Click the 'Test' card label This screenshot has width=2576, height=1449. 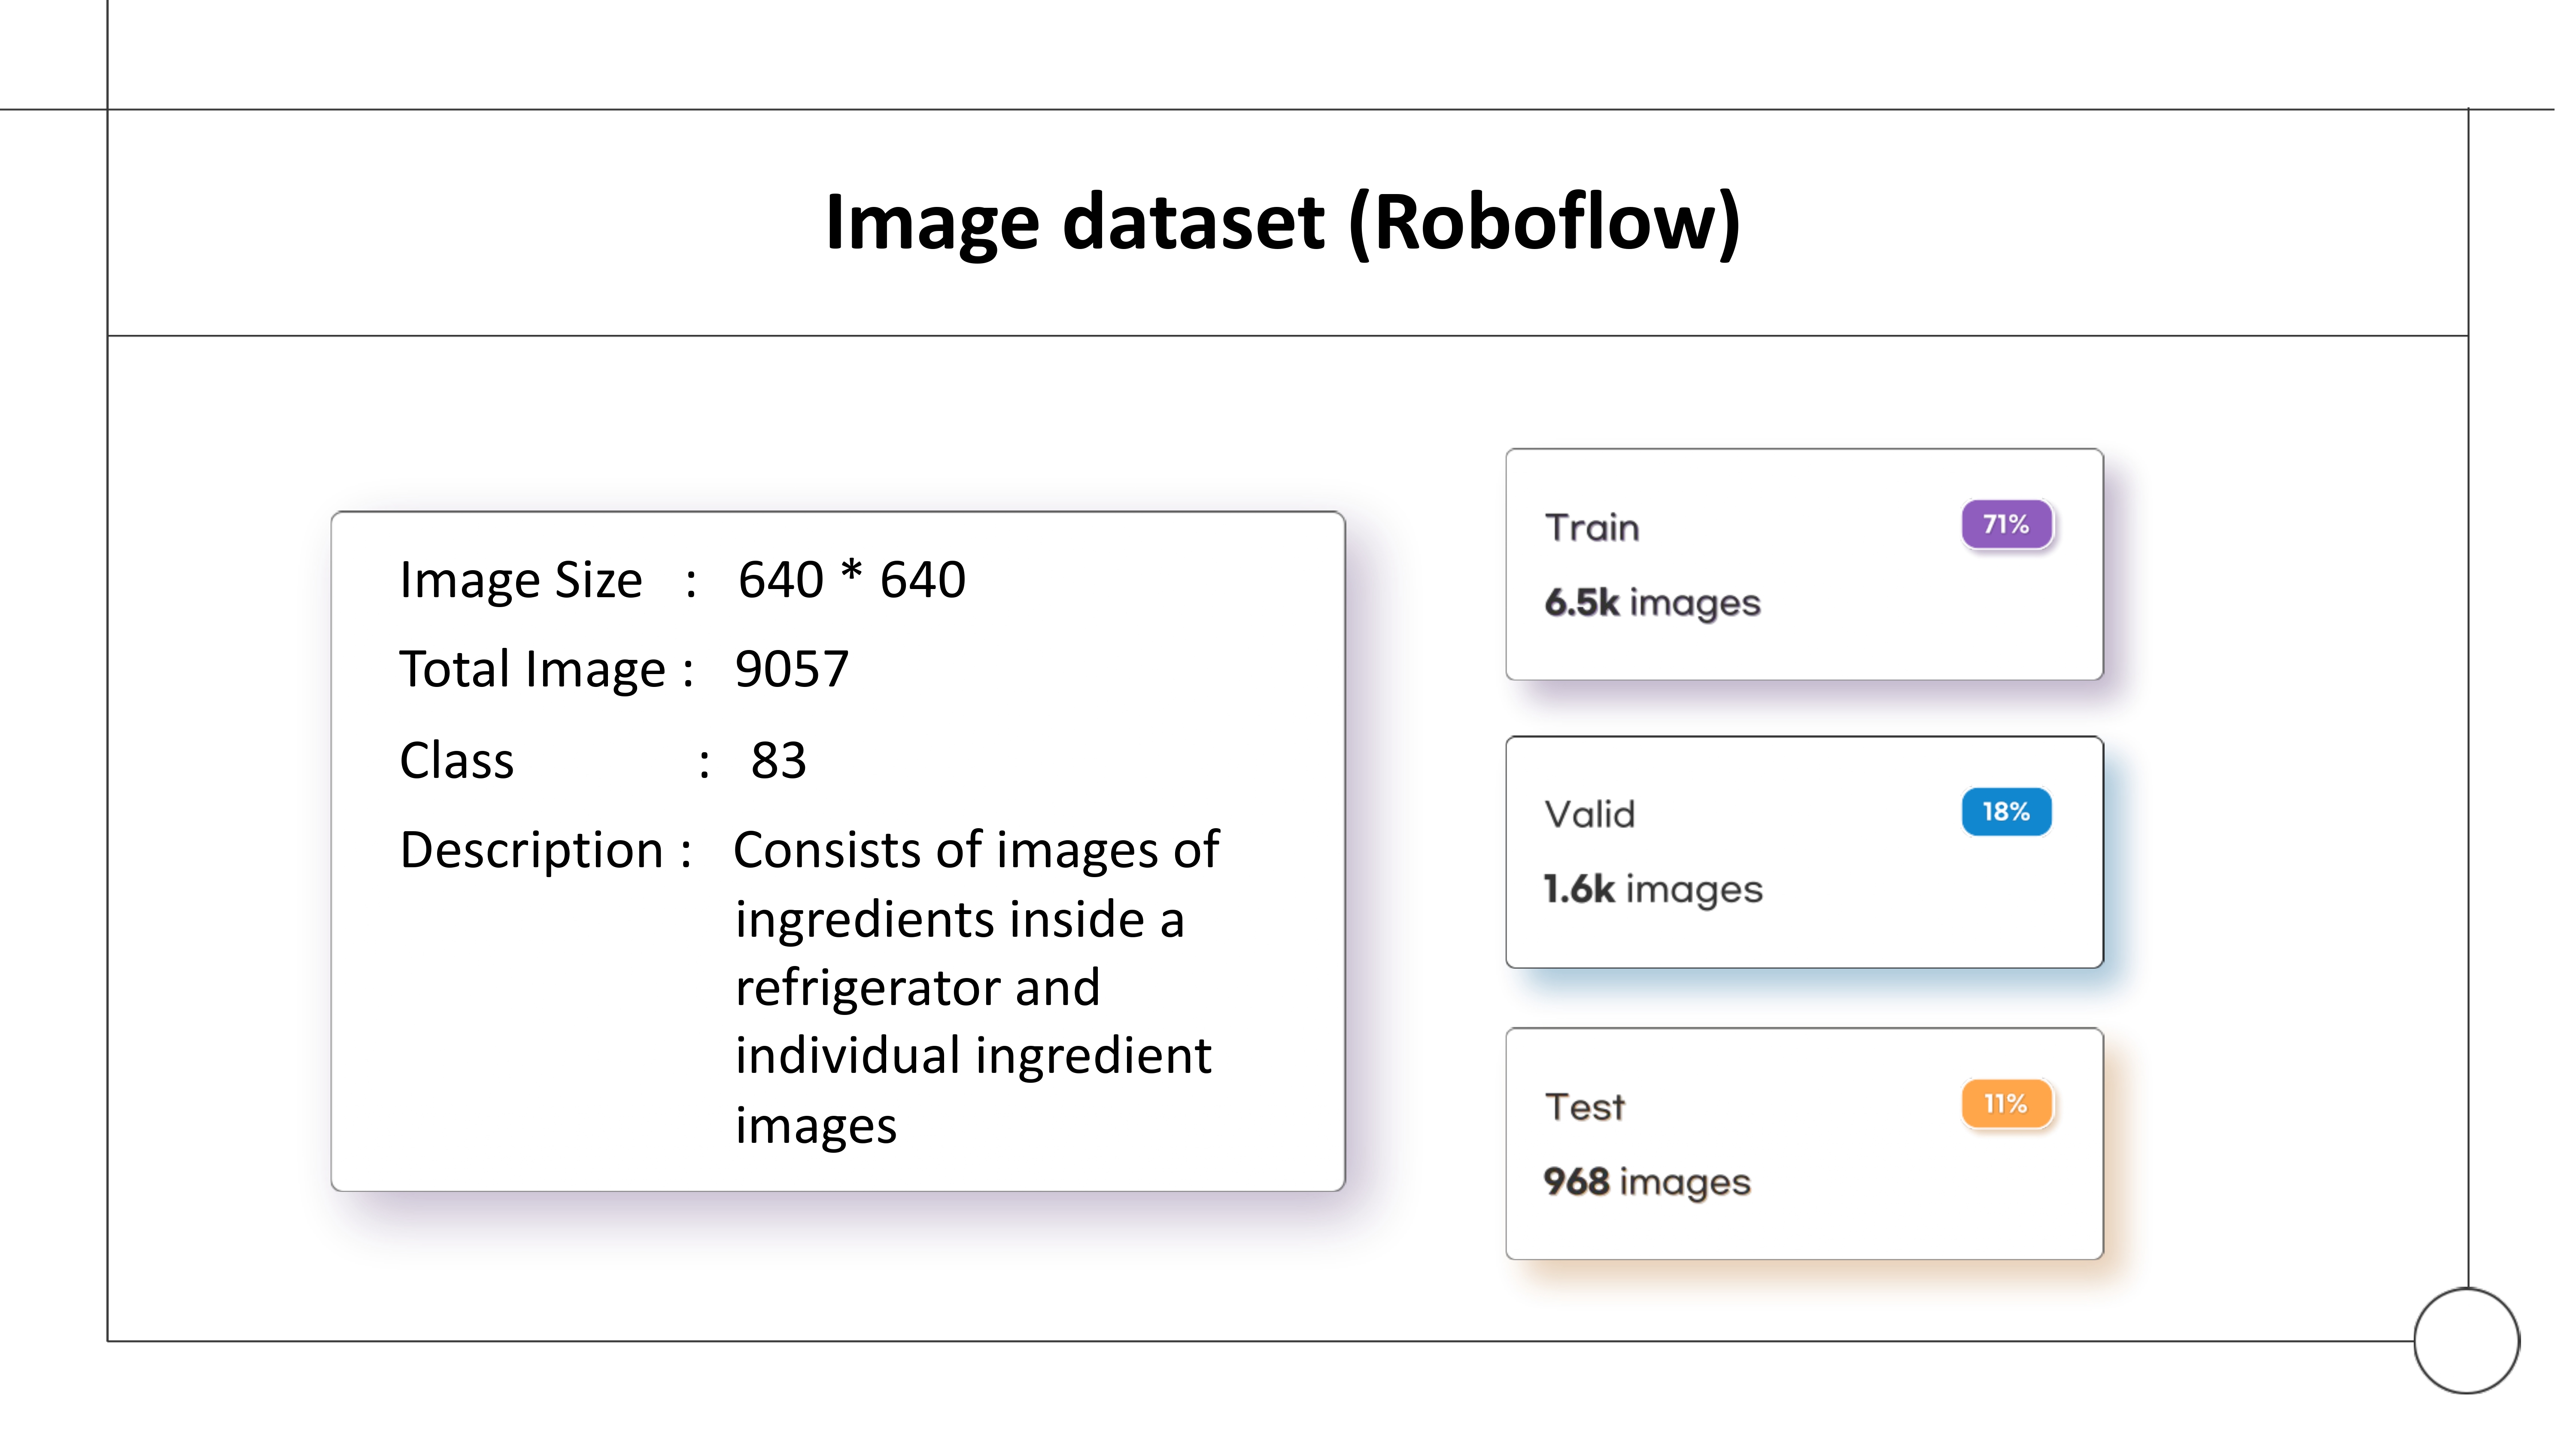point(1585,1107)
